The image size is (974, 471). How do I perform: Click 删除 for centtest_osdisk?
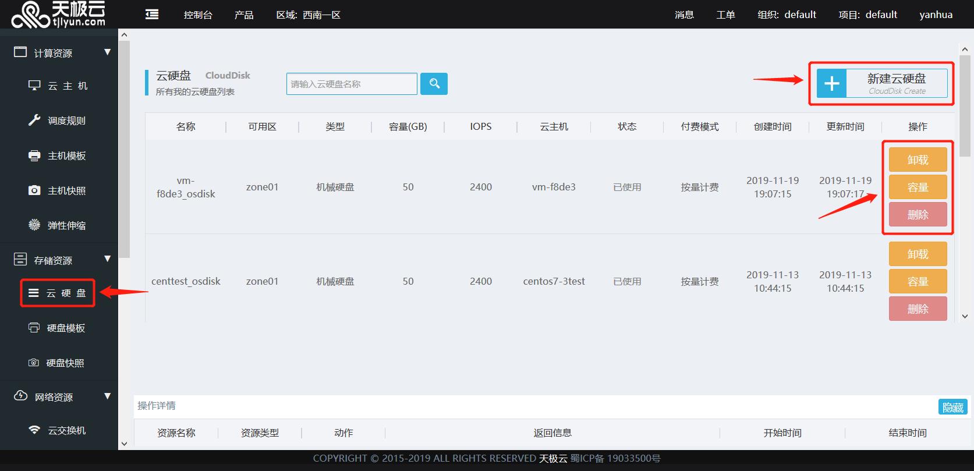tap(918, 309)
